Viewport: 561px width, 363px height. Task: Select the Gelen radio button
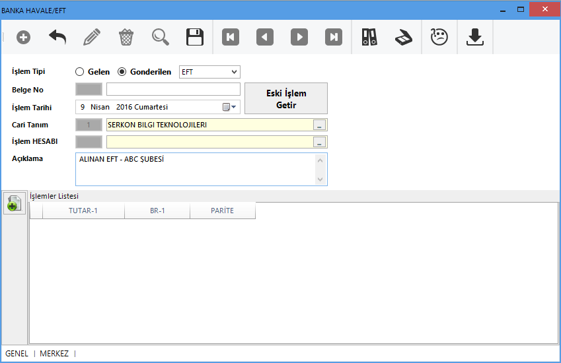[80, 72]
